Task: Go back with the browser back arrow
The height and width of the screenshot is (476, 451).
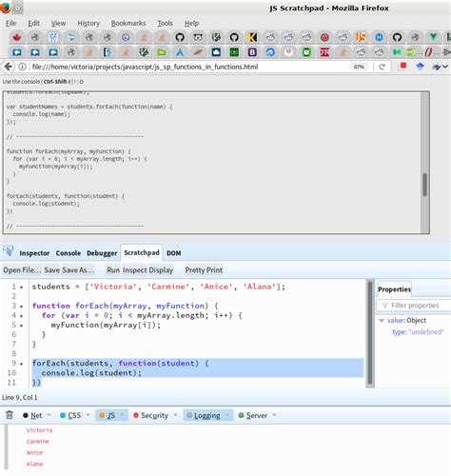Action: pyautogui.click(x=9, y=67)
